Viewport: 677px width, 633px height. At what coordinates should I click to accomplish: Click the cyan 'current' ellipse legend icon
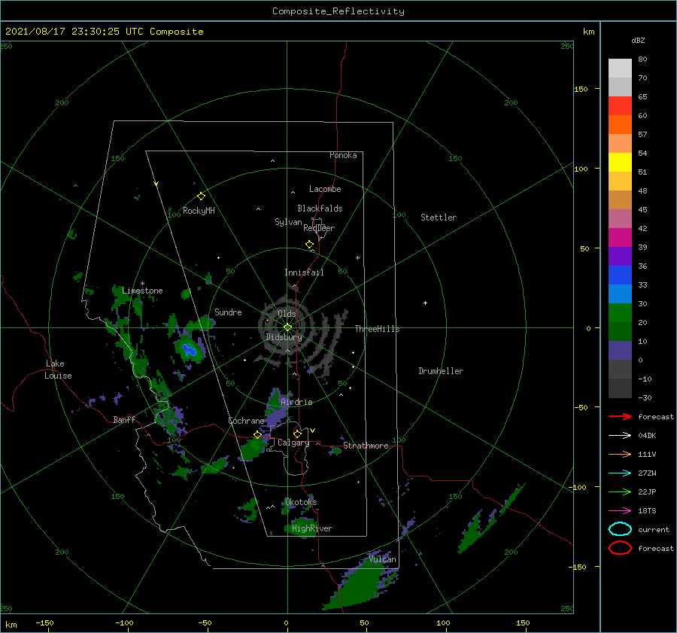620,529
